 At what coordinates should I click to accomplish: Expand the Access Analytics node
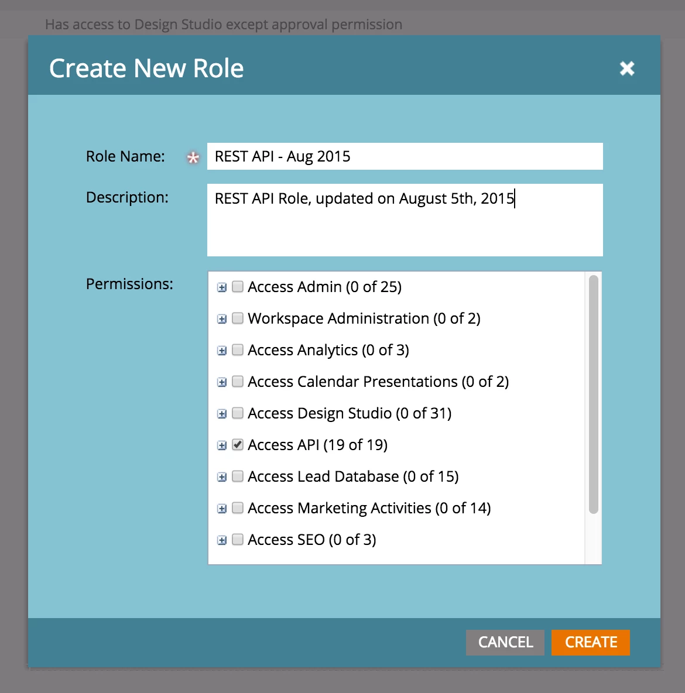pyautogui.click(x=222, y=351)
